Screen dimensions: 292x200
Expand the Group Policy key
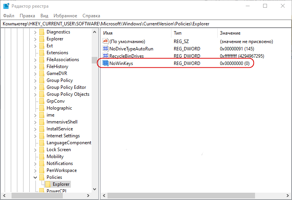point(35,81)
